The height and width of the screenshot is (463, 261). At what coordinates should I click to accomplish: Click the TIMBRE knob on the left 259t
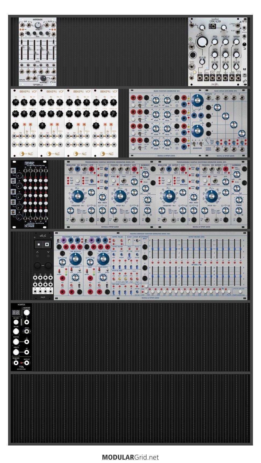tap(147, 200)
